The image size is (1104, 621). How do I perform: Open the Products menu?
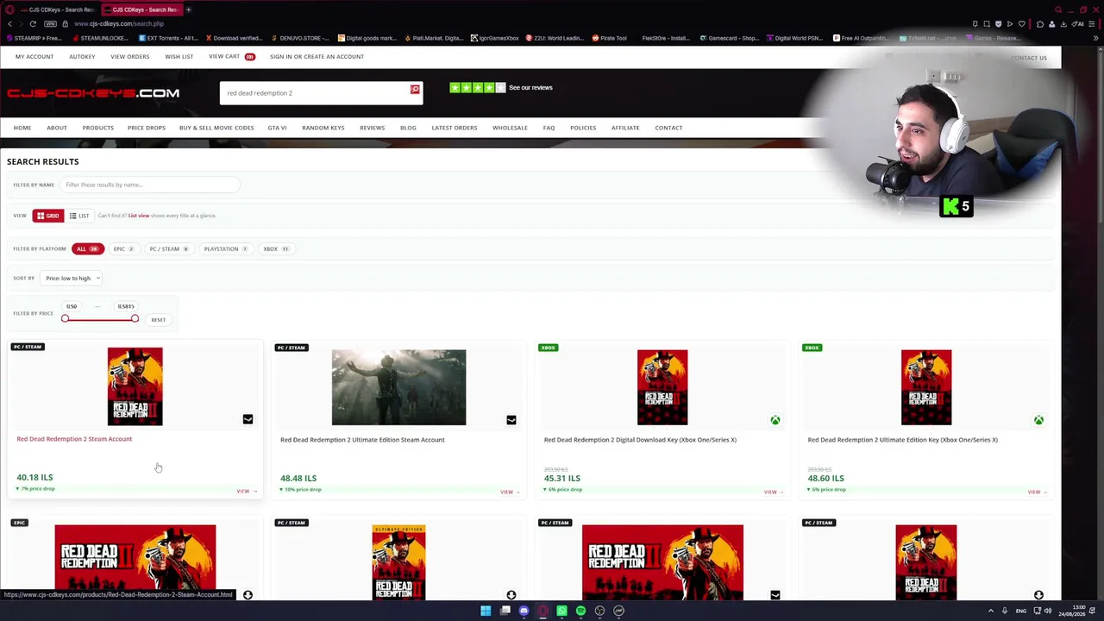(x=98, y=128)
